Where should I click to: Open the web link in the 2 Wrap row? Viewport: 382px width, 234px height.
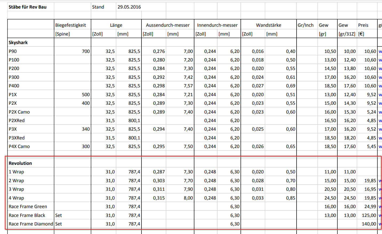380,181
